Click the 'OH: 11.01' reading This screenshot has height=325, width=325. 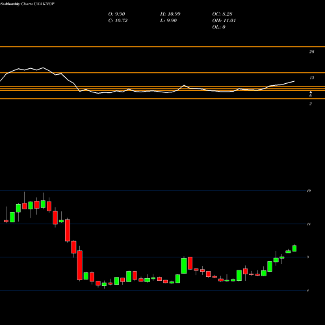[x=224, y=20]
